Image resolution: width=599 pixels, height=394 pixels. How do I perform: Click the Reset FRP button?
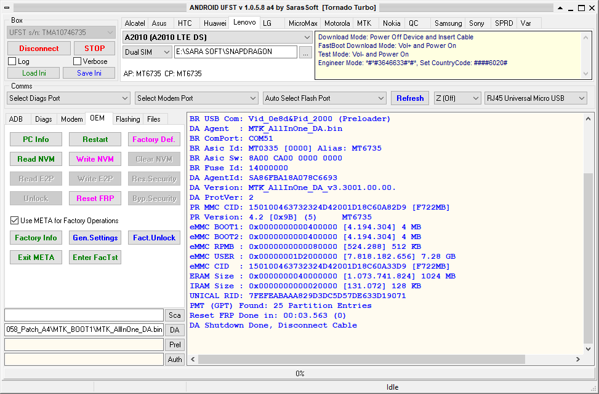coord(95,199)
